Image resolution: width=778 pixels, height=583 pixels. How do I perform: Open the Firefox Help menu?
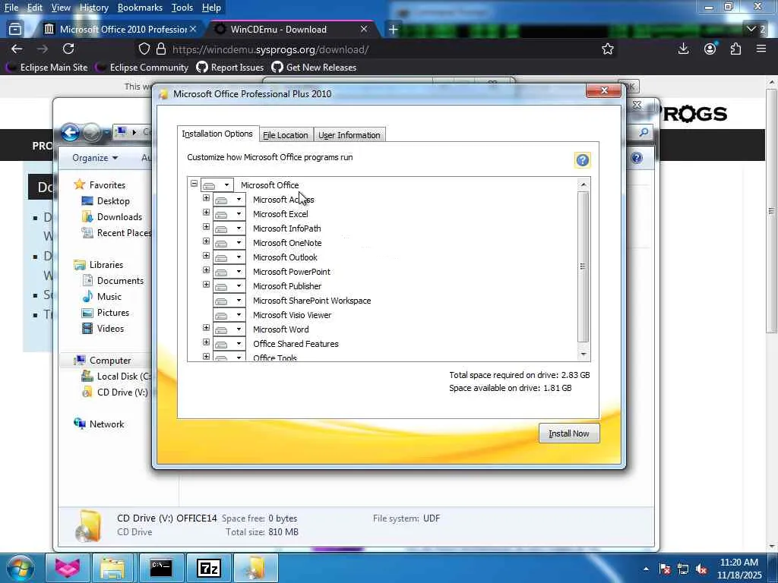(211, 8)
